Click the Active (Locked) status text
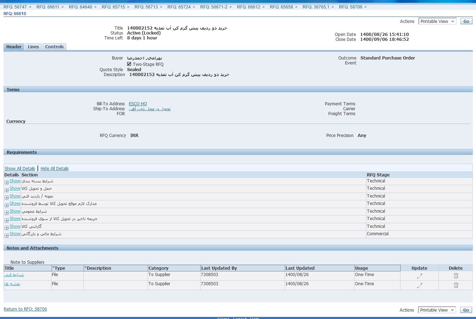 pos(144,33)
